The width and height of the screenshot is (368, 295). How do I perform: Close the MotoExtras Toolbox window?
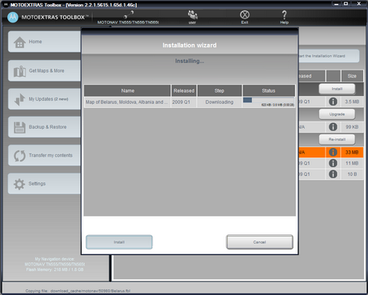click(359, 4)
